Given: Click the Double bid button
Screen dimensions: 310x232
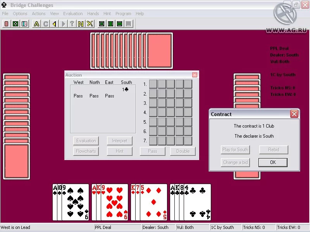Looking at the screenshot, I should (x=183, y=151).
